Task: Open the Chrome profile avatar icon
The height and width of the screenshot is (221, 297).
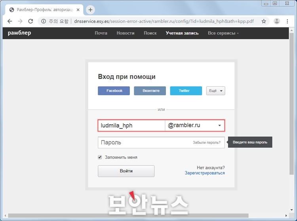Action: (277, 21)
